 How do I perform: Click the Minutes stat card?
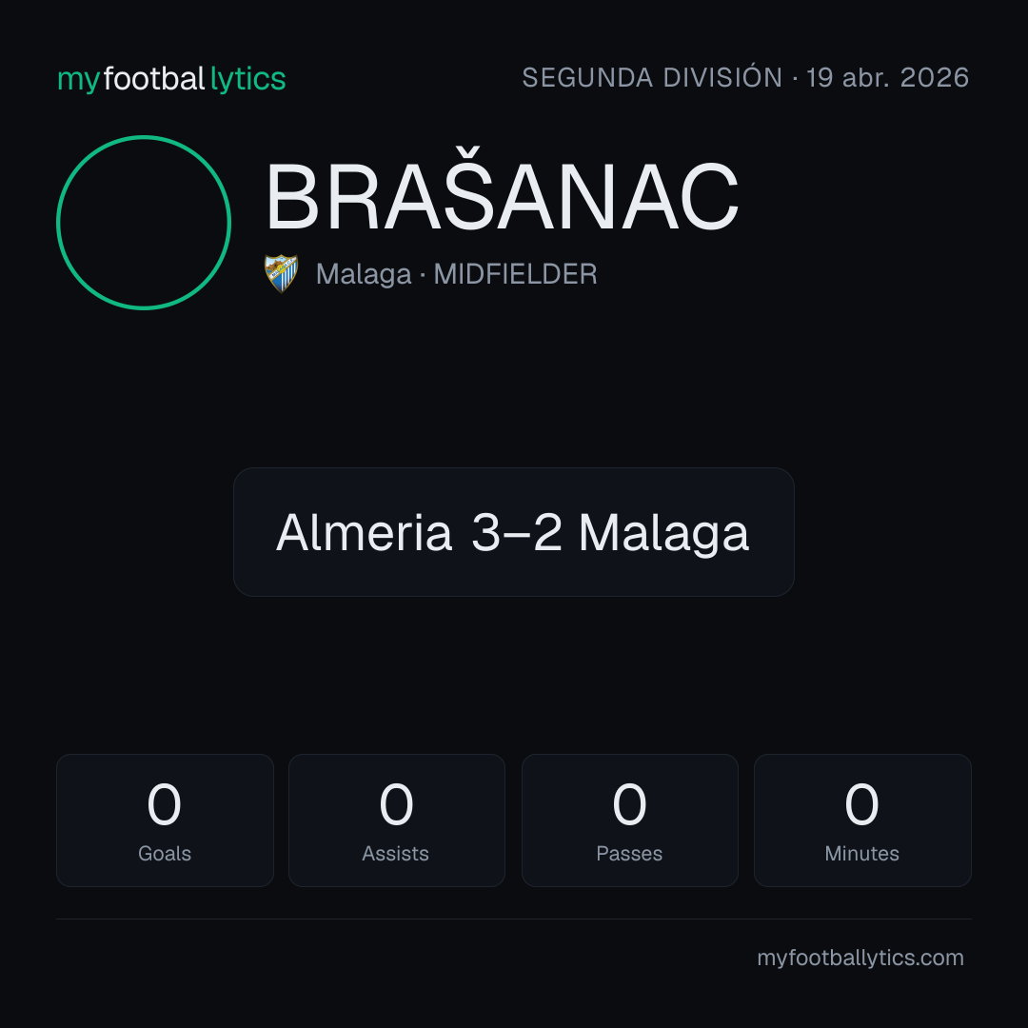tap(862, 820)
